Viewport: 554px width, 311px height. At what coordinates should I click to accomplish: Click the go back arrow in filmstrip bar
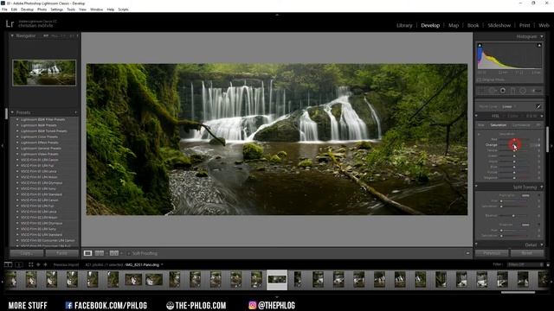coord(38,264)
